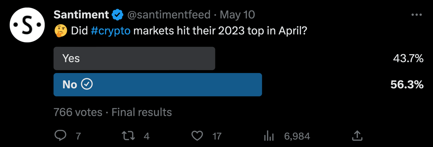Click the 766 votes label
The width and height of the screenshot is (433, 147).
(x=78, y=112)
